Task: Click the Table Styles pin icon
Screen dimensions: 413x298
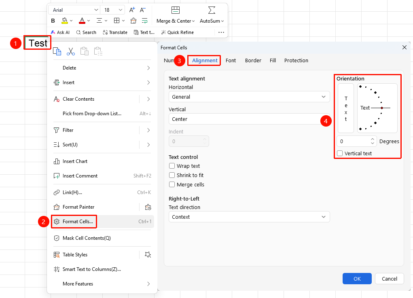Action: pos(148,255)
